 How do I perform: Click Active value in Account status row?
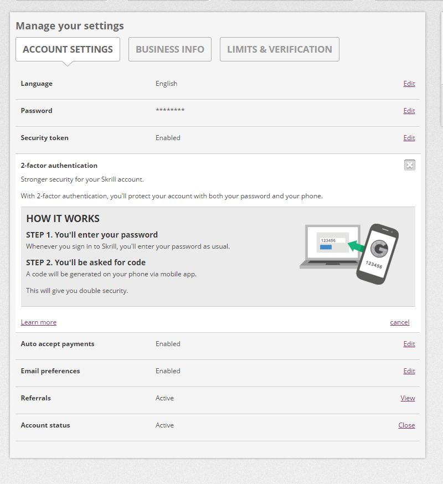(x=164, y=425)
